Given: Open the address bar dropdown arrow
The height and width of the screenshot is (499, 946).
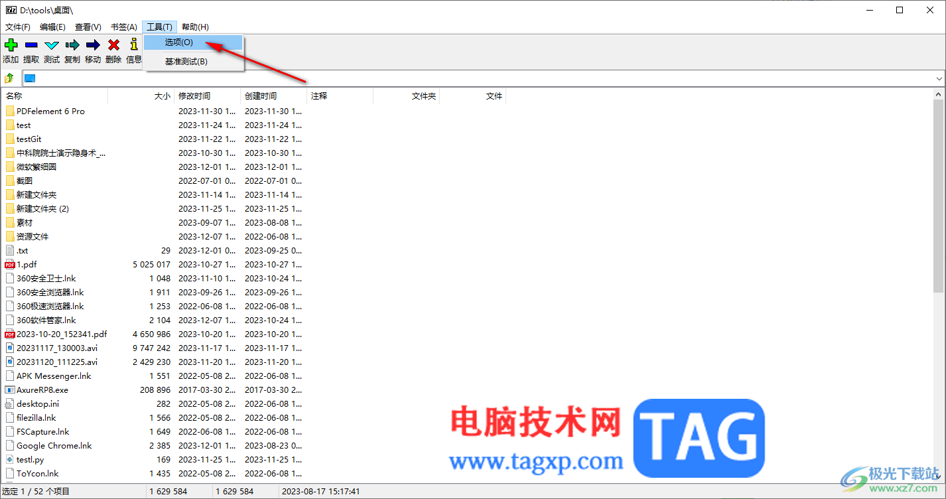Looking at the screenshot, I should 939,78.
